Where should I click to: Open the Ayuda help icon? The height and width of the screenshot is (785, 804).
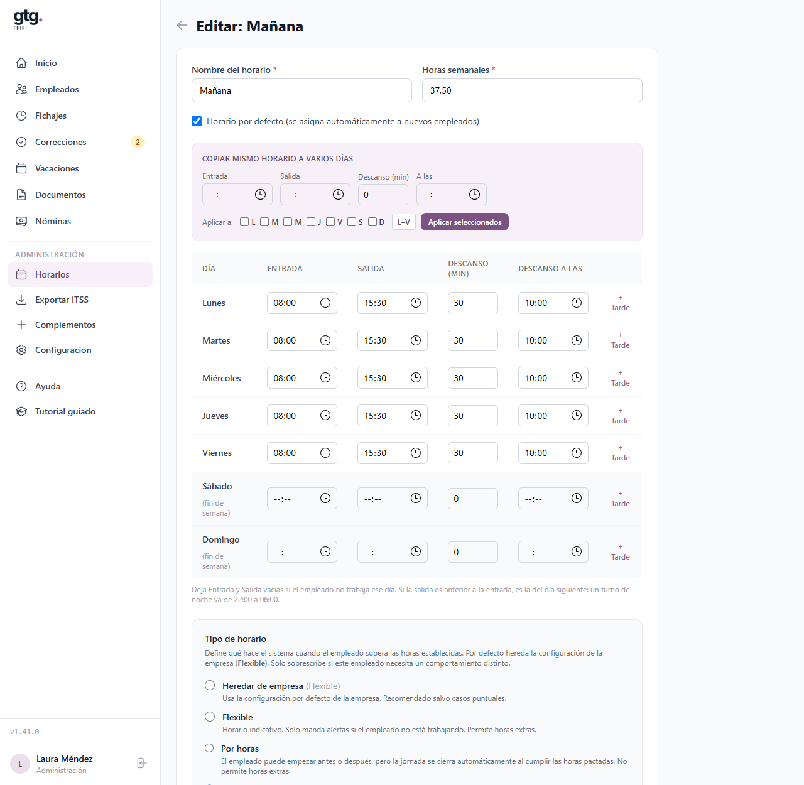pyautogui.click(x=21, y=386)
